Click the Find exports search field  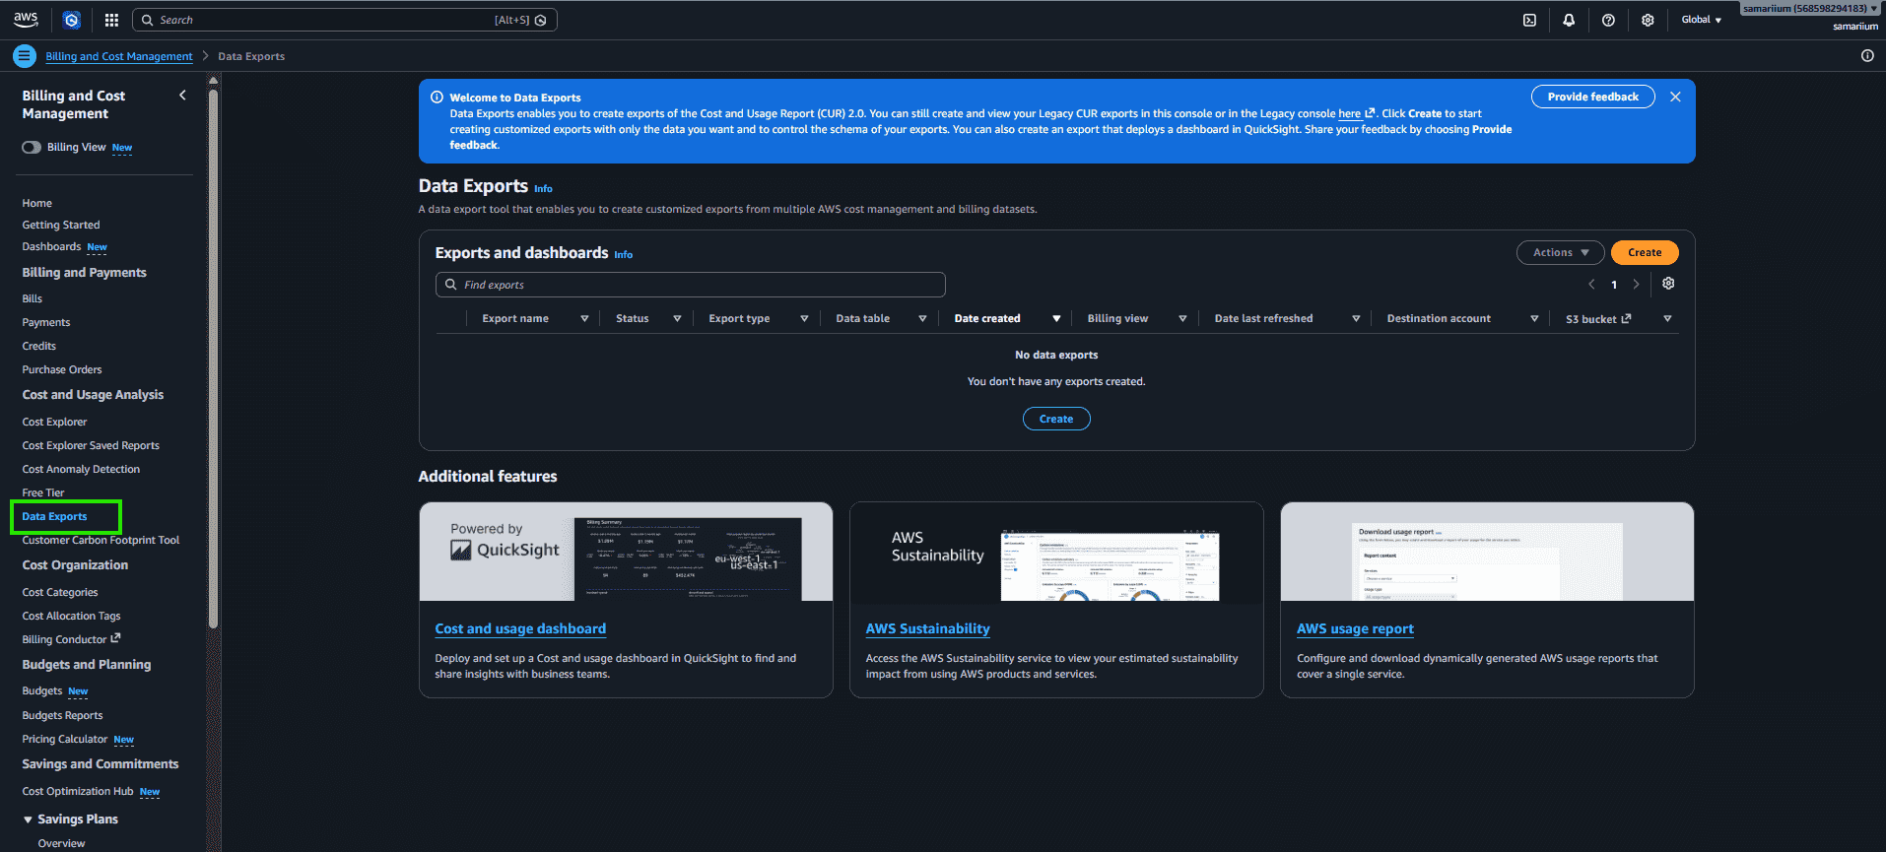[x=690, y=285]
